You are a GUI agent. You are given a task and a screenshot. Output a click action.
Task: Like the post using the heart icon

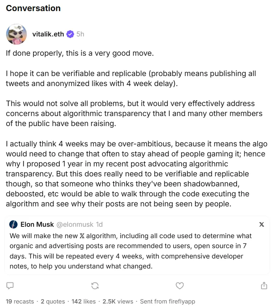(180, 286)
